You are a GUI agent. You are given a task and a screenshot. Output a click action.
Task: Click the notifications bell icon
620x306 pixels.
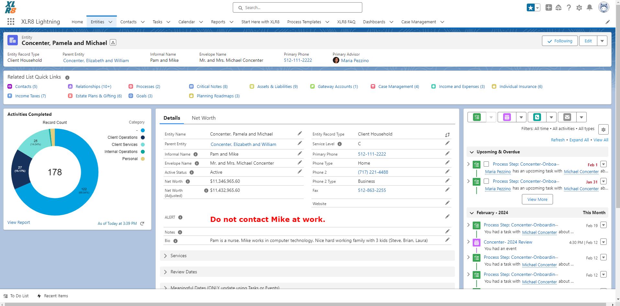[x=590, y=8]
